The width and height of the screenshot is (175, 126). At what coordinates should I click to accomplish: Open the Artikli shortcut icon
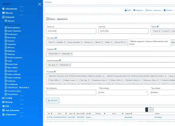pyautogui.click(x=128, y=10)
